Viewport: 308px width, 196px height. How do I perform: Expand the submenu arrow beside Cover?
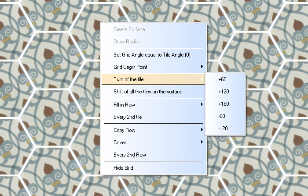[202, 143]
